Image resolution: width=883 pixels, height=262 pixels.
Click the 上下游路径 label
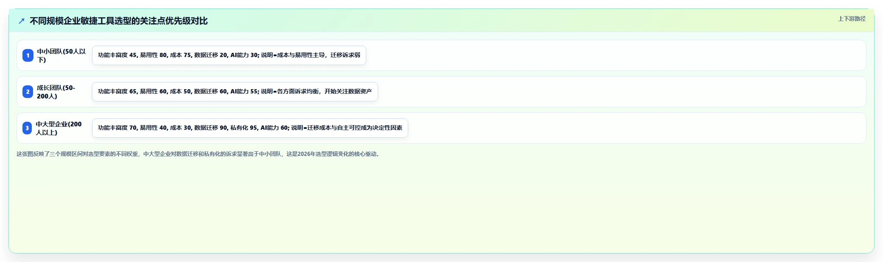852,19
